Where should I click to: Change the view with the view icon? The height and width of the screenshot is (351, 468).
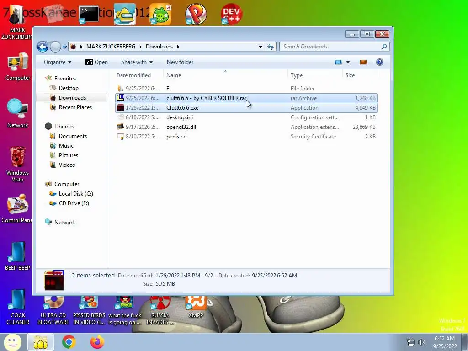pyautogui.click(x=338, y=62)
